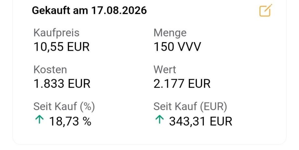Image resolution: width=299 pixels, height=150 pixels.
Task: Click the 'Seit Kauf (%)' label
Action: (x=64, y=106)
